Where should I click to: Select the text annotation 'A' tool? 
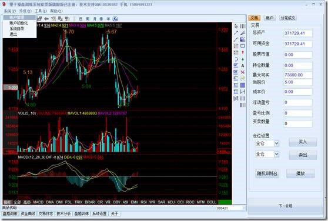pyautogui.click(x=243, y=66)
